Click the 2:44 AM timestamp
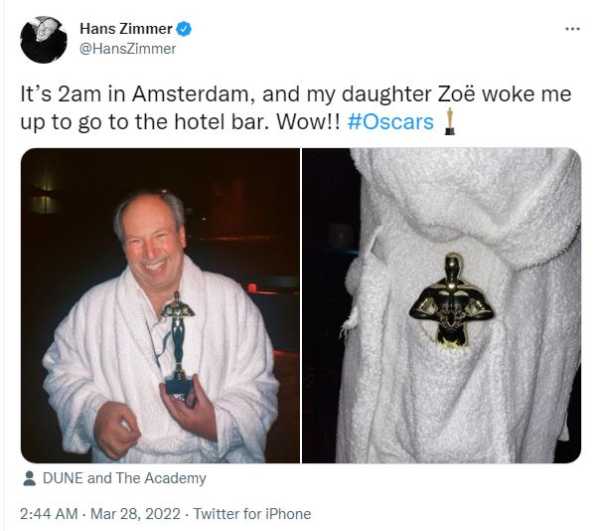The image size is (597, 531). coord(49,513)
